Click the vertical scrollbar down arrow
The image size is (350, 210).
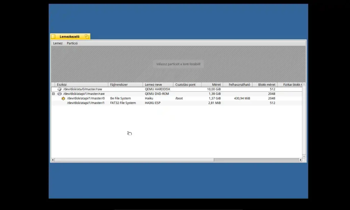click(304, 156)
